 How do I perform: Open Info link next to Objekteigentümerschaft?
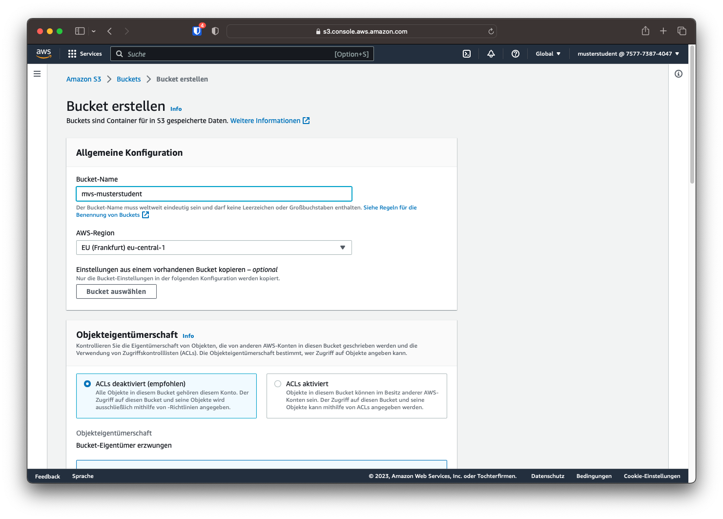click(x=188, y=336)
